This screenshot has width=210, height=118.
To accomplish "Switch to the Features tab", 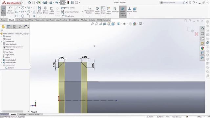I will pos(4,20).
